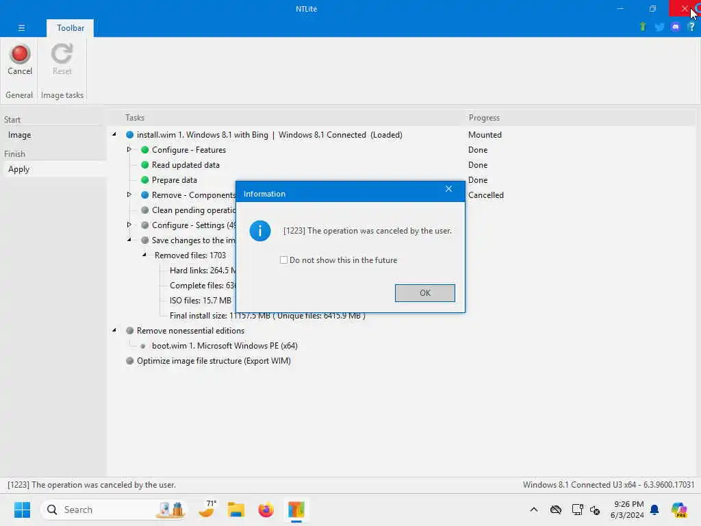Open the hamburger menu icon
Screen dimensions: 701x526
point(21,27)
